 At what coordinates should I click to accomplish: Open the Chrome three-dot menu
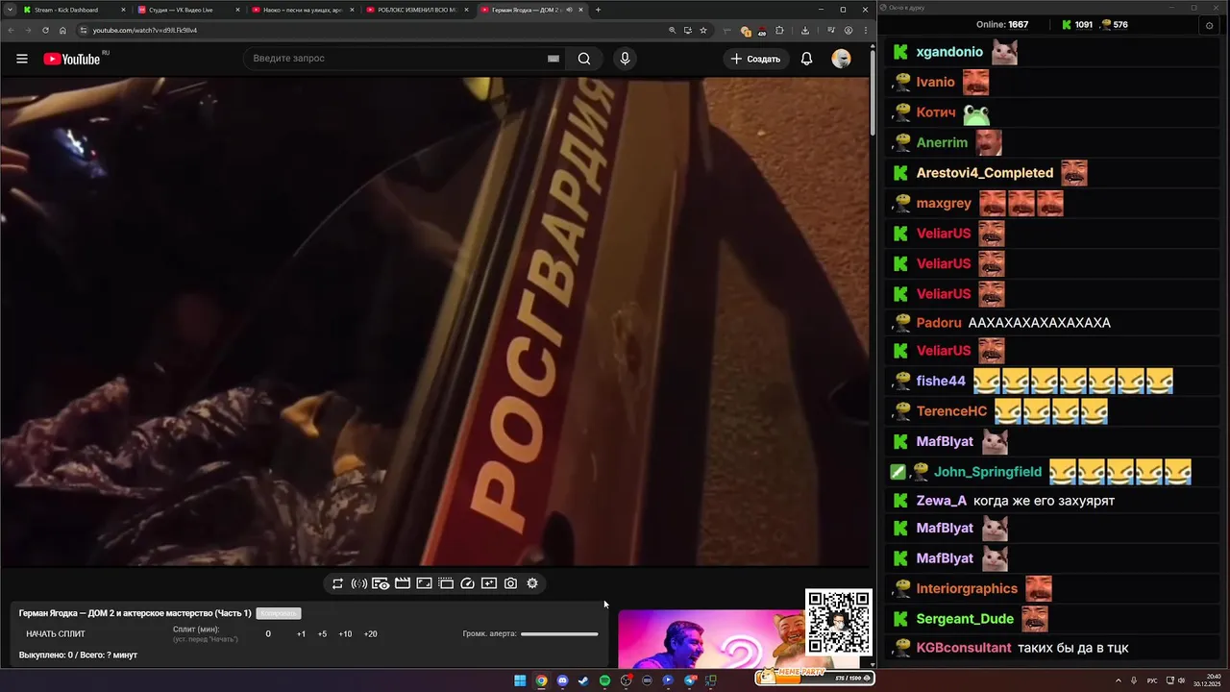[865, 30]
